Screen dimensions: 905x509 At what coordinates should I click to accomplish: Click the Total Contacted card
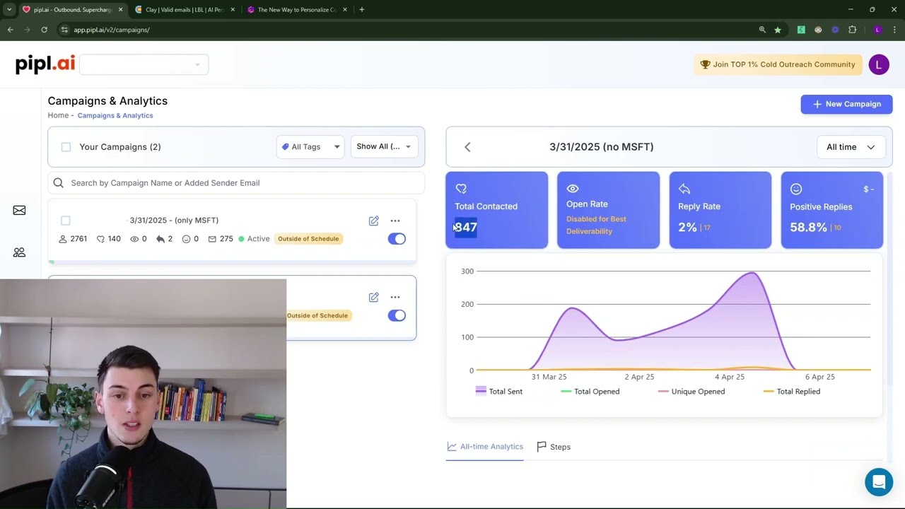tap(496, 210)
